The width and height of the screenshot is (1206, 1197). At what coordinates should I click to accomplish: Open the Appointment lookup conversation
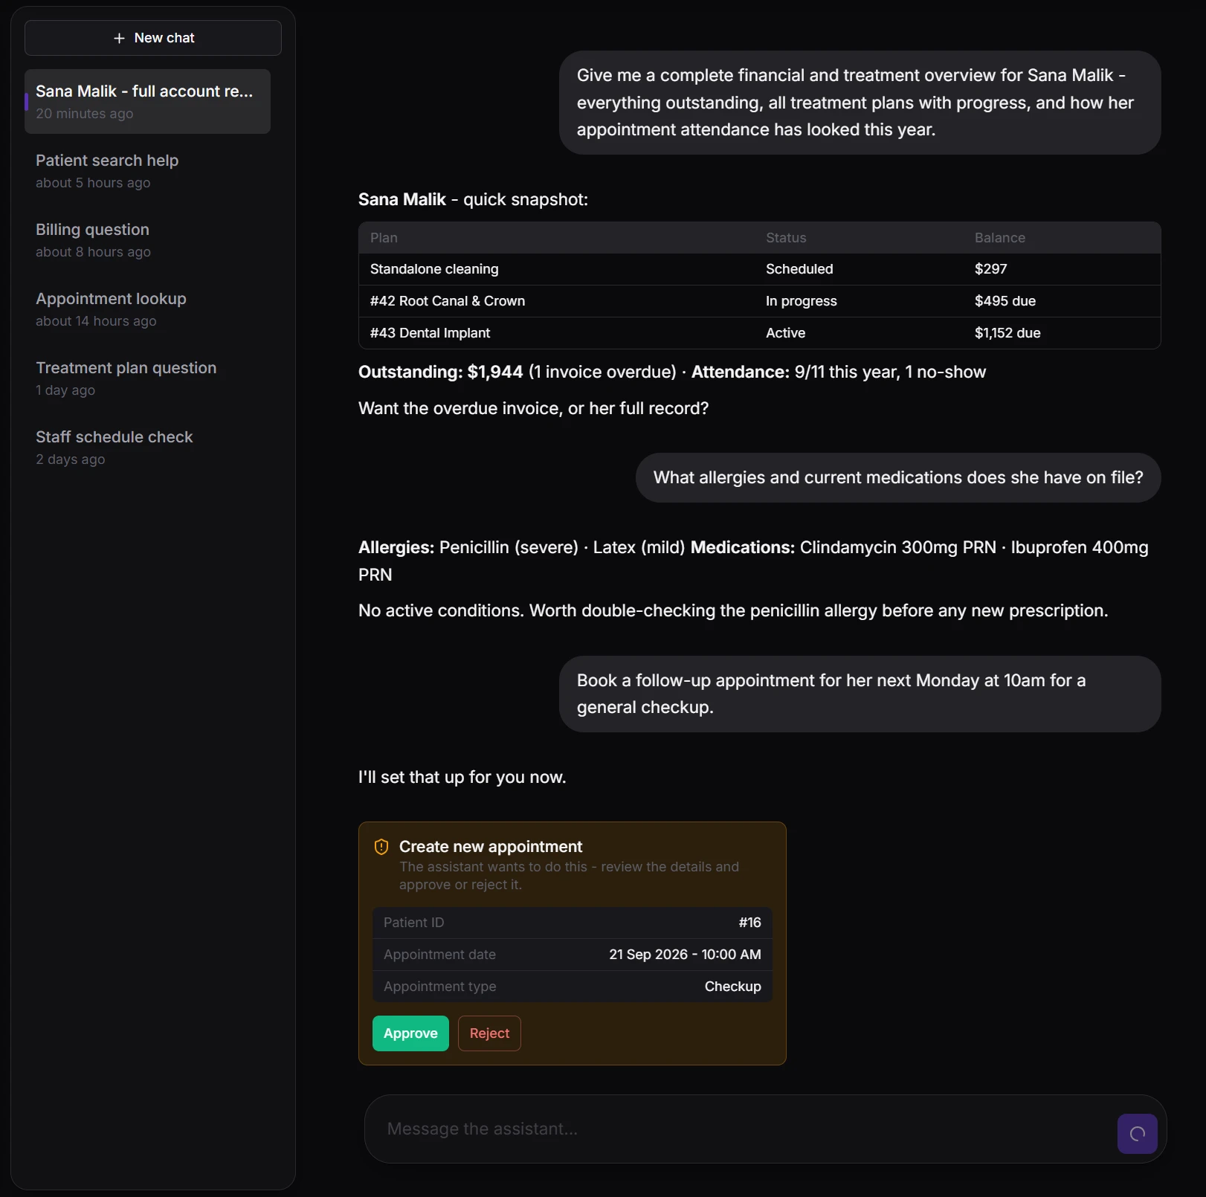[147, 309]
